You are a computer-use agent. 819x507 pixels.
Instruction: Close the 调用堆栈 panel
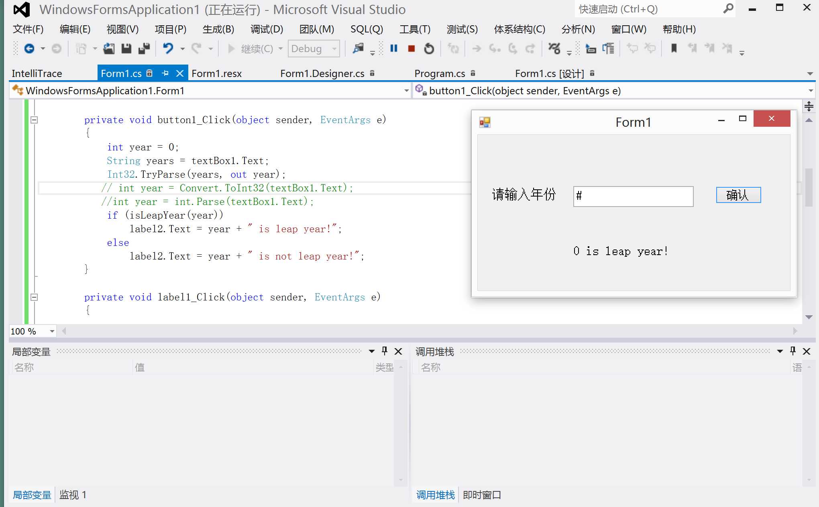[x=807, y=351]
